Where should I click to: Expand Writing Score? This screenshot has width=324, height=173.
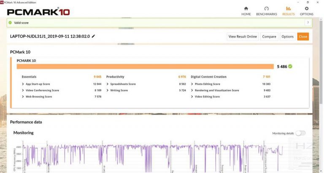pyautogui.click(x=108, y=90)
